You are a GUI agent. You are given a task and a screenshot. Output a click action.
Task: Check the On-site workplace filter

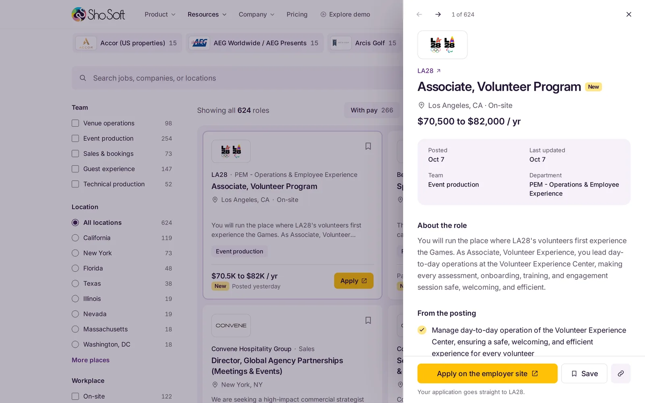click(75, 397)
